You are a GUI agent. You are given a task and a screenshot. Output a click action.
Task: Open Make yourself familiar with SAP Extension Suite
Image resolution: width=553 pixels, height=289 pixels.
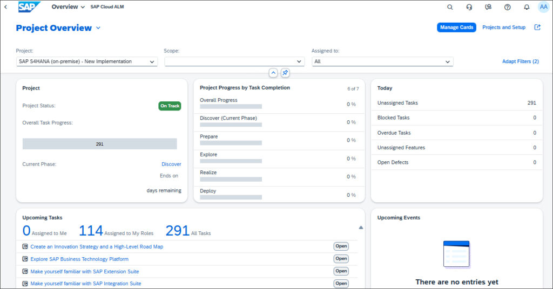85,271
